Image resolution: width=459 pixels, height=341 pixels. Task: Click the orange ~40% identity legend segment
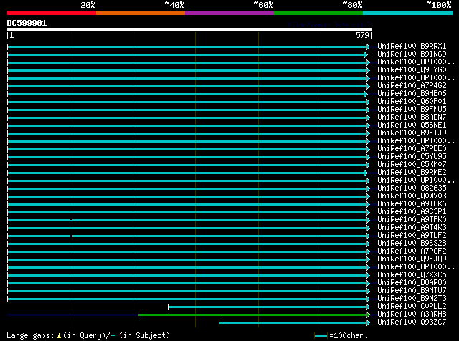tap(141, 13)
